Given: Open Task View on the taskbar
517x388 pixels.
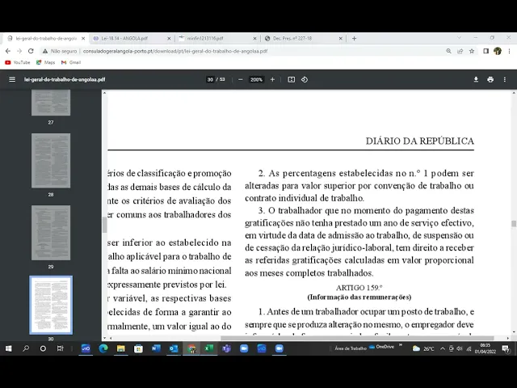Looking at the screenshot, I should (x=60, y=348).
